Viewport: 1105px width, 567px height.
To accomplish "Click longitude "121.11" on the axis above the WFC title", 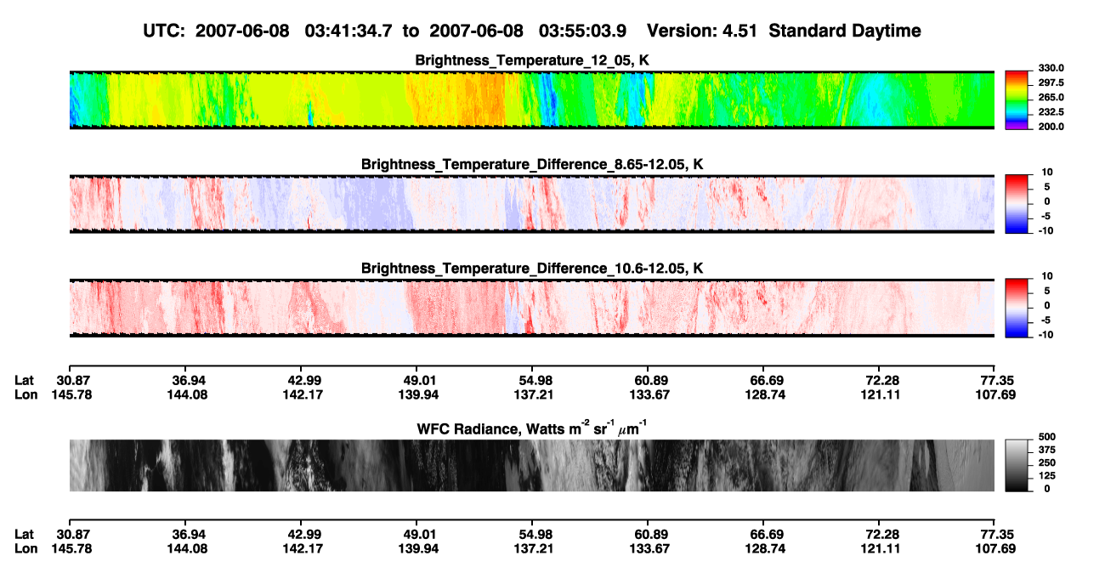I will [x=881, y=394].
